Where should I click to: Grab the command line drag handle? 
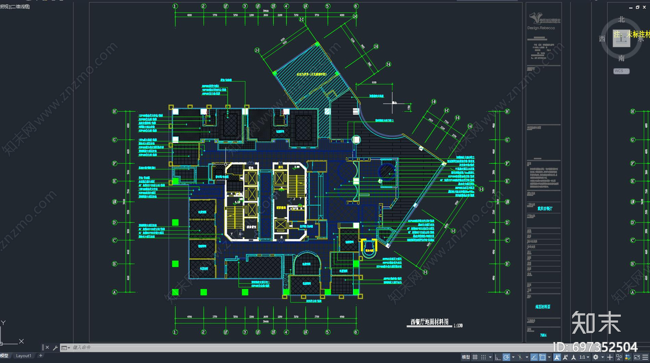pyautogui.click(x=43, y=348)
